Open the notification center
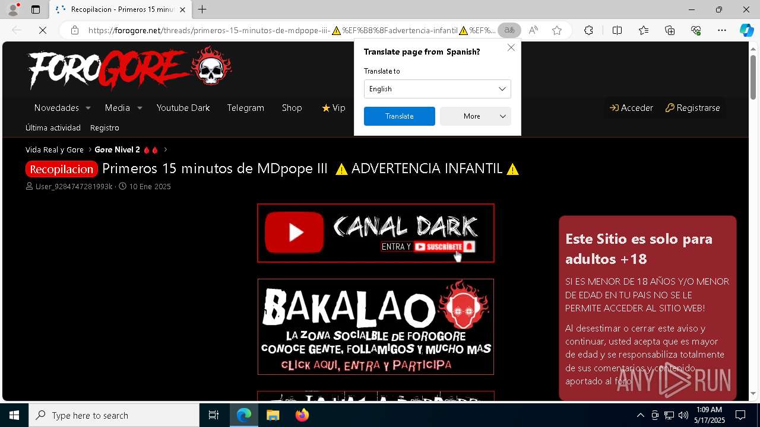Viewport: 760px width, 427px height. (x=740, y=415)
